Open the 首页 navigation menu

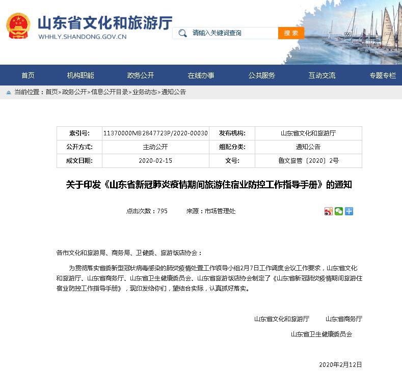28,75
